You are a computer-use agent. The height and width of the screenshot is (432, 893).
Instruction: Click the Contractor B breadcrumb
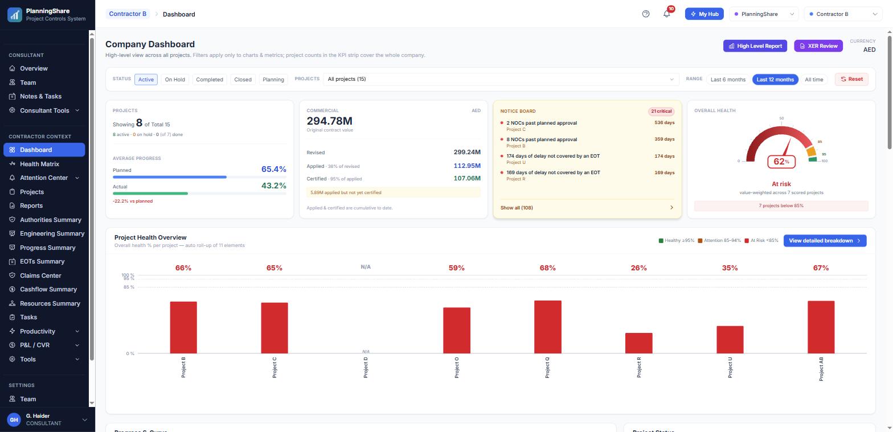pyautogui.click(x=128, y=14)
